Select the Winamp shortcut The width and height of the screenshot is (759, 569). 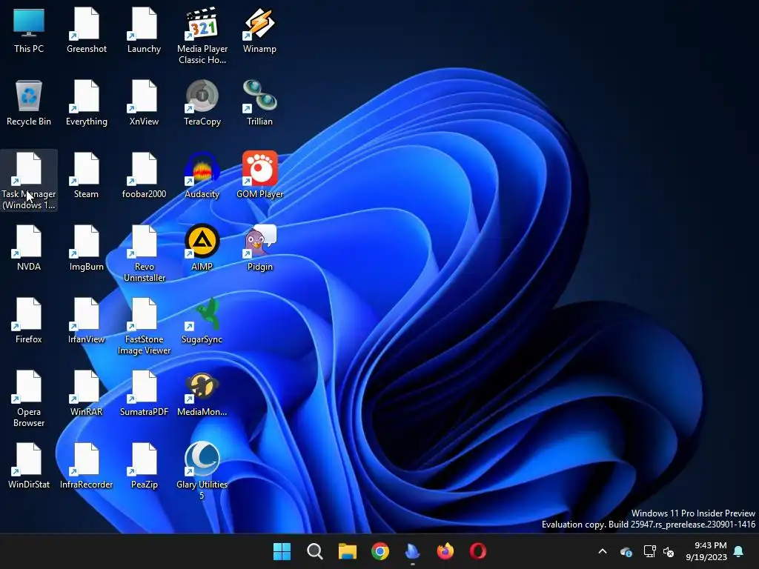pyautogui.click(x=260, y=30)
